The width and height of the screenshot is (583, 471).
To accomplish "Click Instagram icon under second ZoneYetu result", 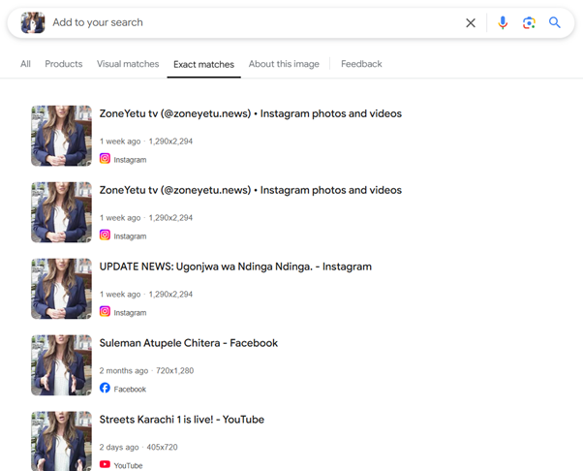I will [105, 235].
